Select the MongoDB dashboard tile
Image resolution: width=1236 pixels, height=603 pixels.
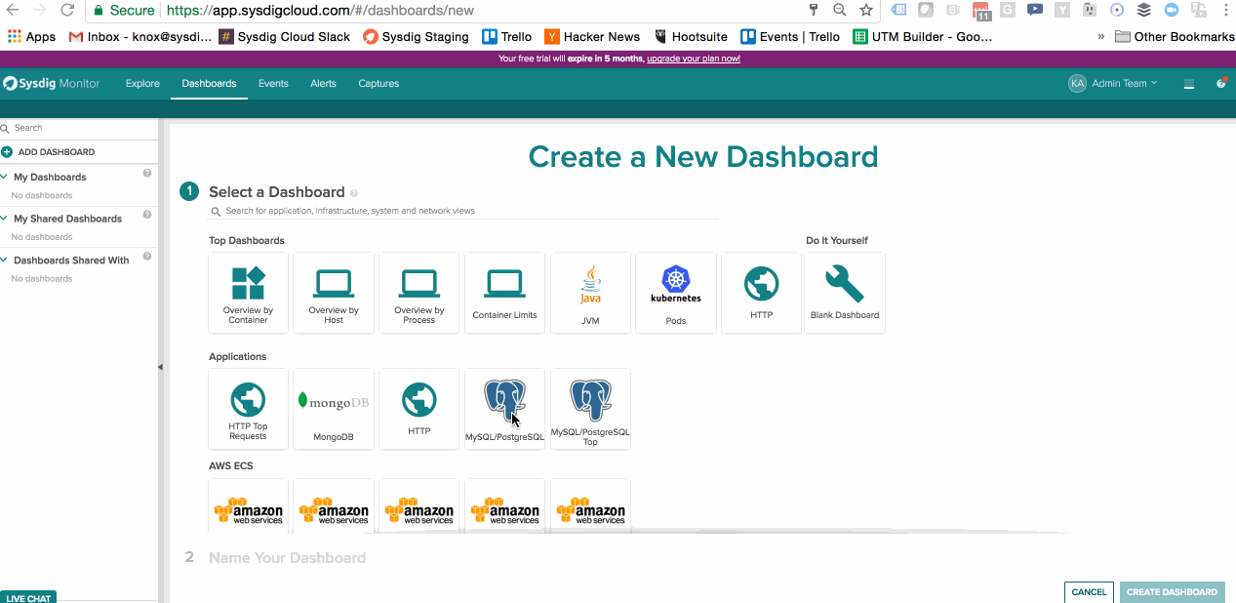pos(334,409)
